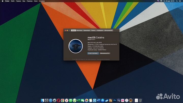Image resolution: width=183 pixels, height=103 pixels.
Task: Switch to the Поддержка tab
Action: click(100, 30)
